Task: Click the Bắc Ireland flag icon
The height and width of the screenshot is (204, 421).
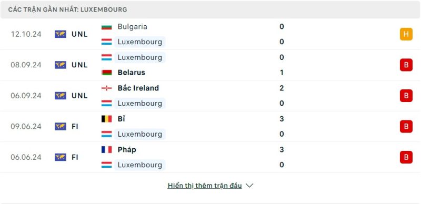Action: (106, 88)
